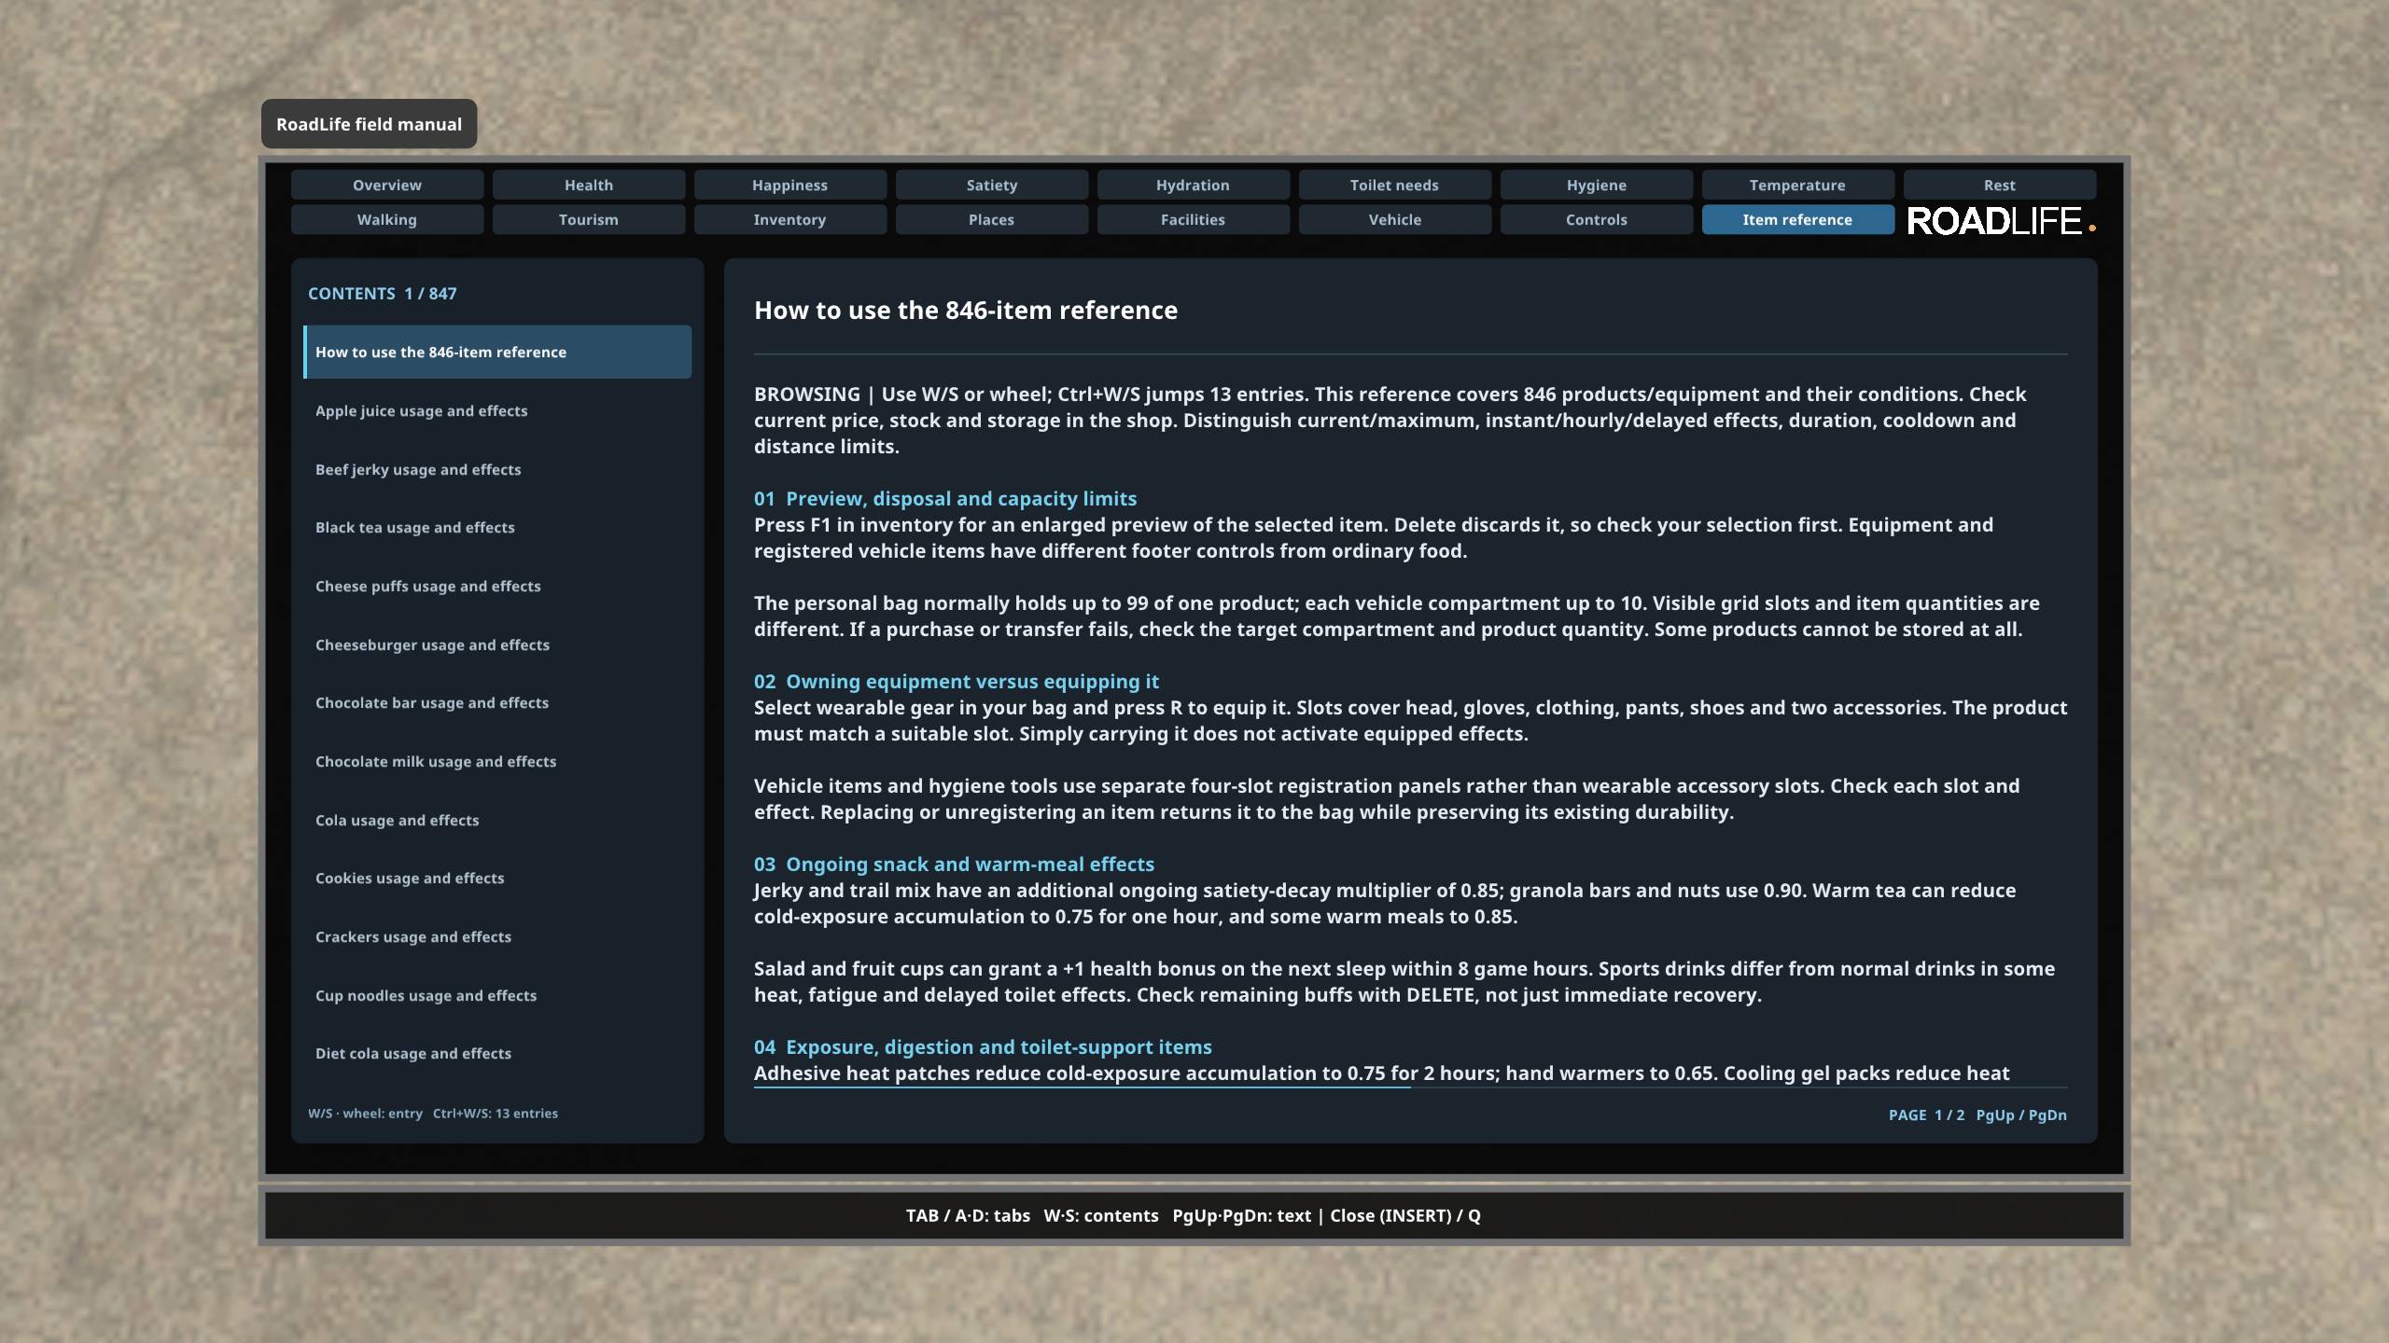
Task: Select Cheeseburger usage and effects
Action: 497,644
